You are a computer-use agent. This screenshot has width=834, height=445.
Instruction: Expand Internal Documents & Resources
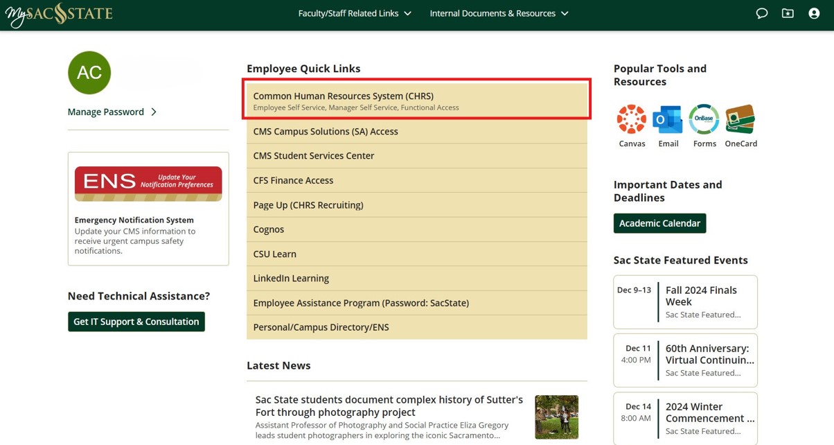coord(498,13)
